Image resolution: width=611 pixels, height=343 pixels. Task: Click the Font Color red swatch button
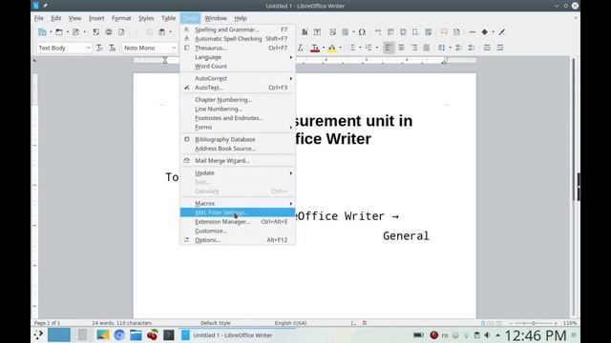click(x=315, y=48)
